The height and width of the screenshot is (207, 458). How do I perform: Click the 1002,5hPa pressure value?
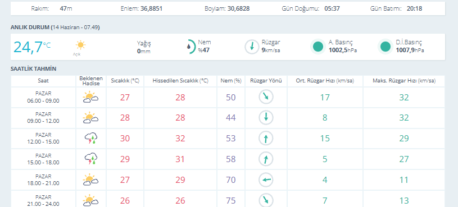coord(343,50)
